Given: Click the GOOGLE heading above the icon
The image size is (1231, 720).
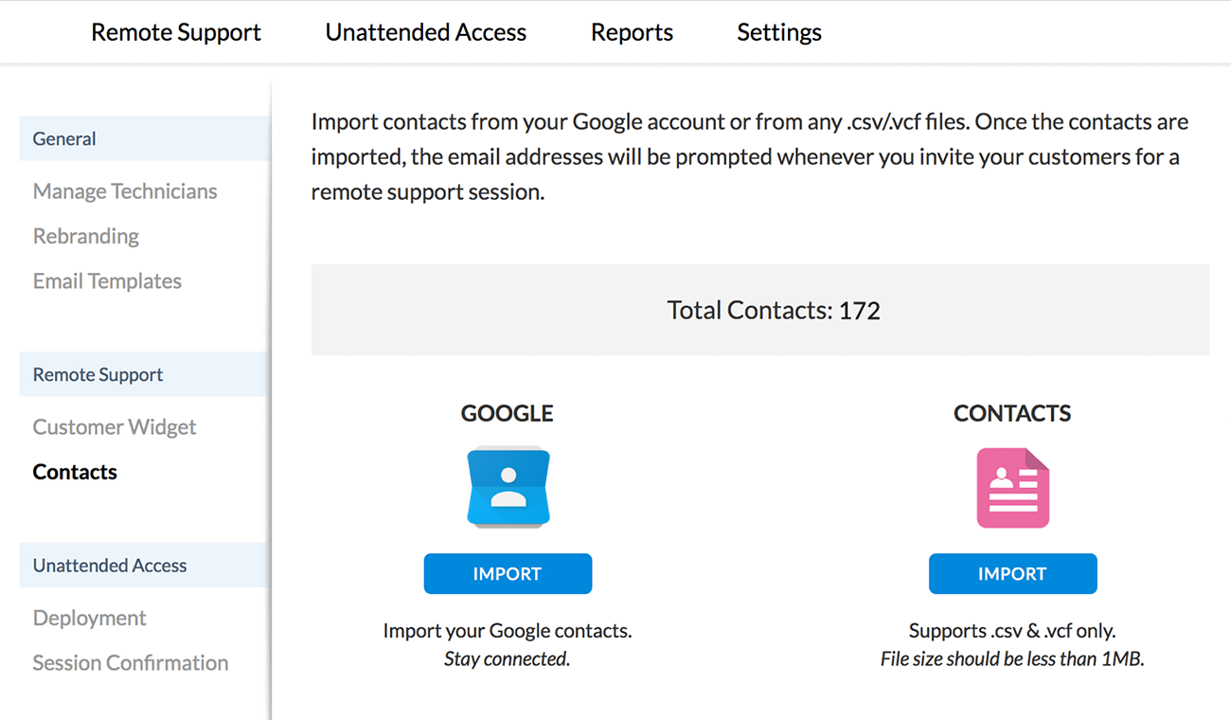Looking at the screenshot, I should (x=507, y=413).
